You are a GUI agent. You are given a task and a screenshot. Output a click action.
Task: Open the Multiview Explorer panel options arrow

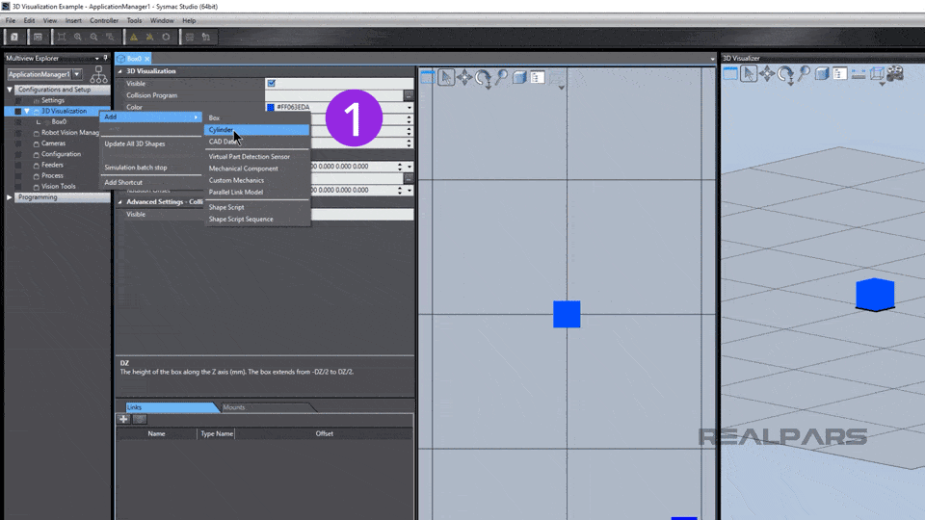click(97, 59)
